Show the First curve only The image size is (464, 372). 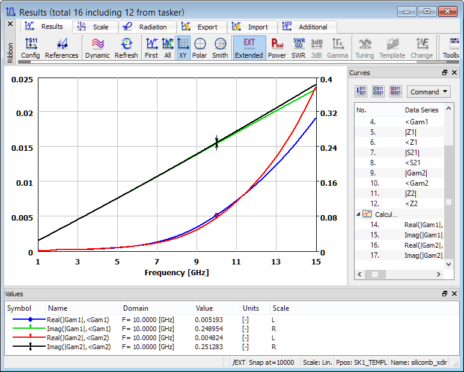151,47
